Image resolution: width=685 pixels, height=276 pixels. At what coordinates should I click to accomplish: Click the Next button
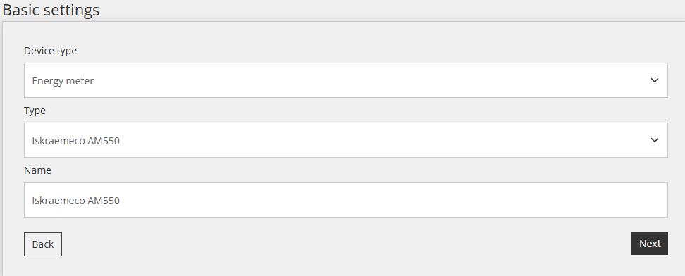click(x=649, y=244)
